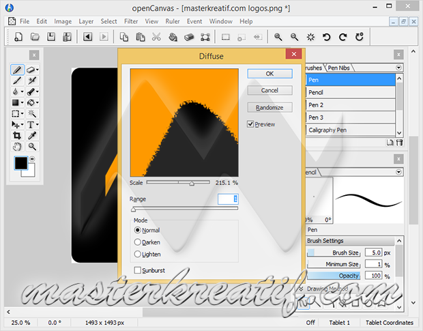
Task: Select Caligraphy Pen in brush list
Action: pyautogui.click(x=351, y=130)
